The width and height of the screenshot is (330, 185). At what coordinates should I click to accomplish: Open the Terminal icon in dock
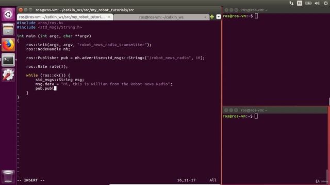(x=8, y=60)
